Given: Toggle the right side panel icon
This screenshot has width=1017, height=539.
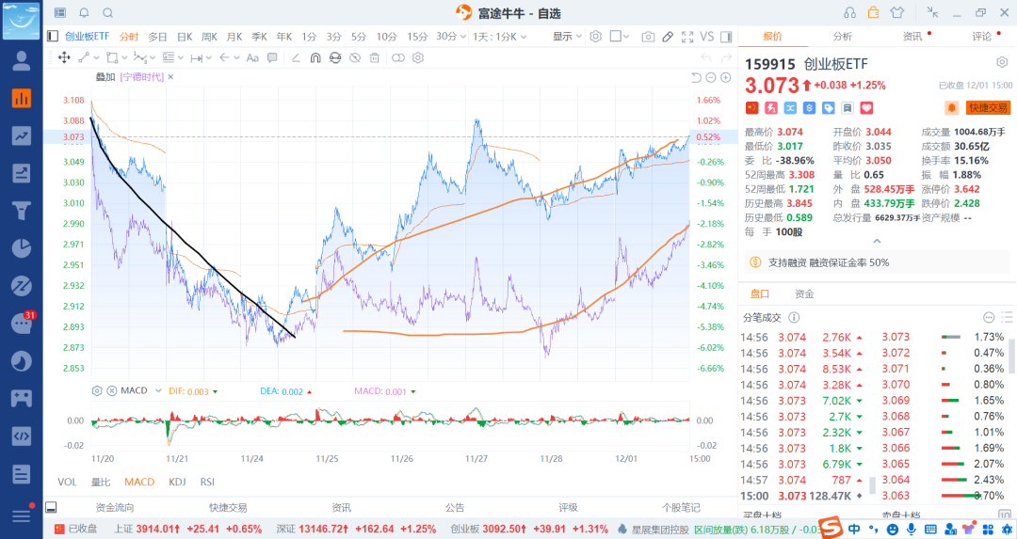Looking at the screenshot, I should coord(726,37).
